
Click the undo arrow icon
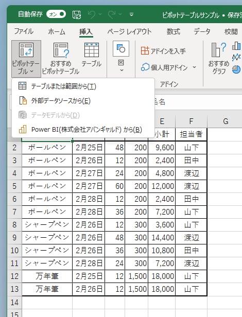92,14
